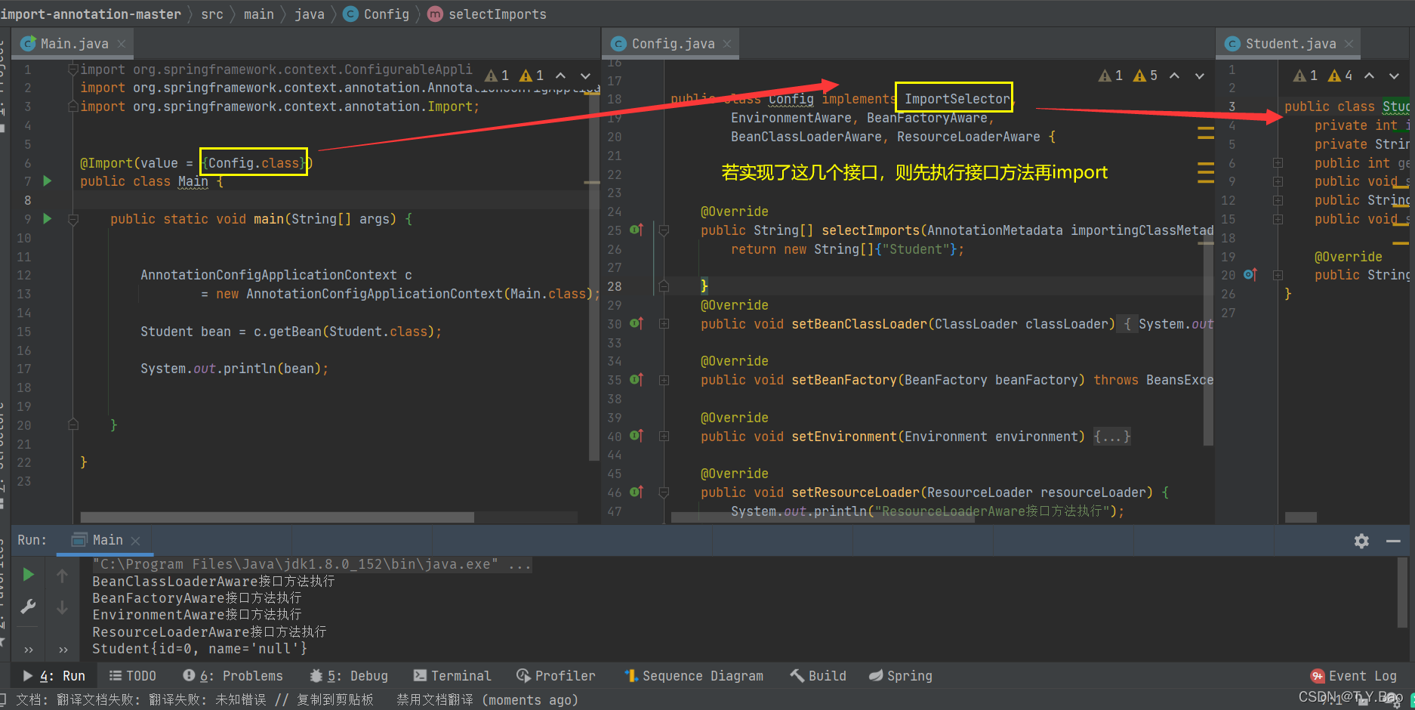Close the Main run tab
This screenshot has height=710, width=1415.
click(135, 541)
